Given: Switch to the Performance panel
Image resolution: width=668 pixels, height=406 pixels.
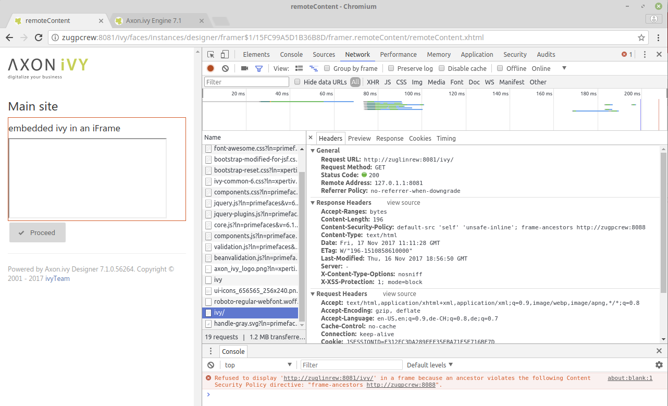Looking at the screenshot, I should (398, 54).
